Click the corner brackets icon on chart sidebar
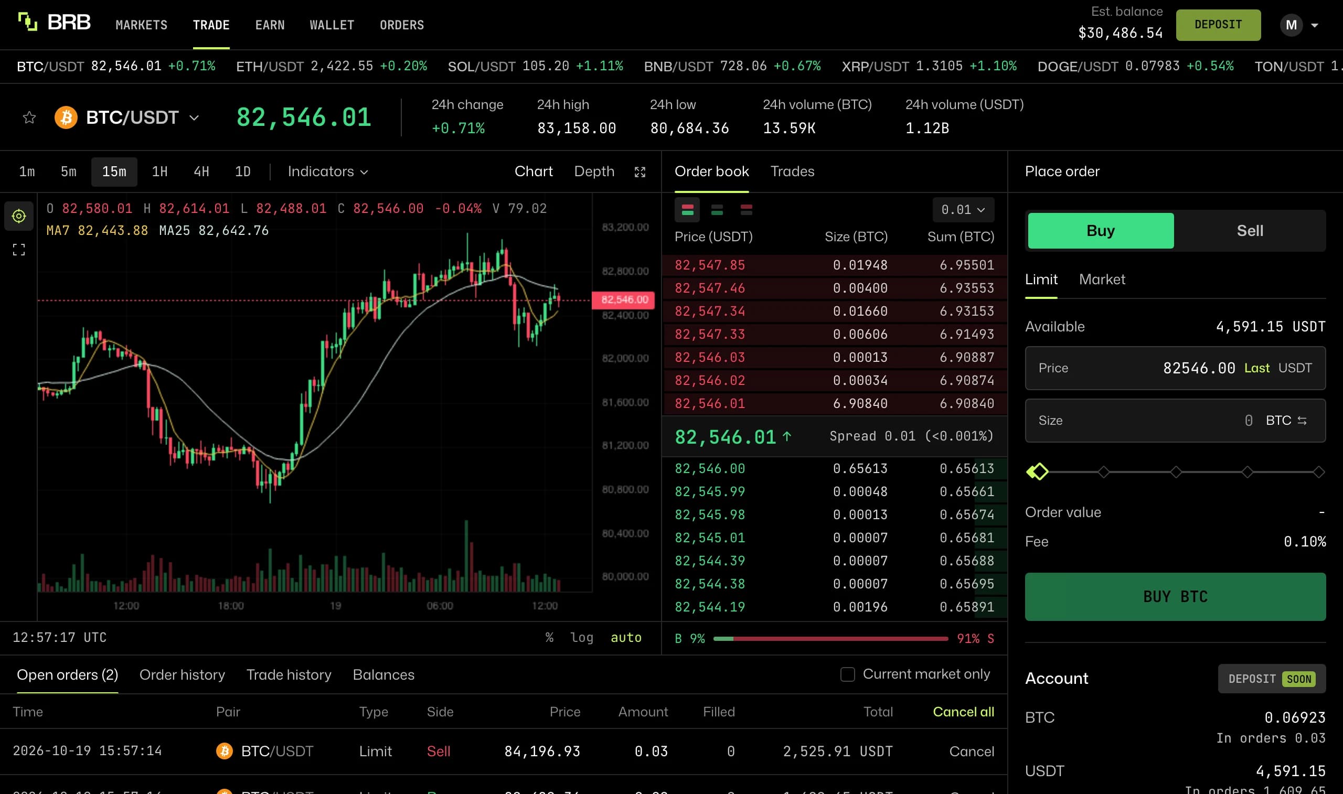 19,250
